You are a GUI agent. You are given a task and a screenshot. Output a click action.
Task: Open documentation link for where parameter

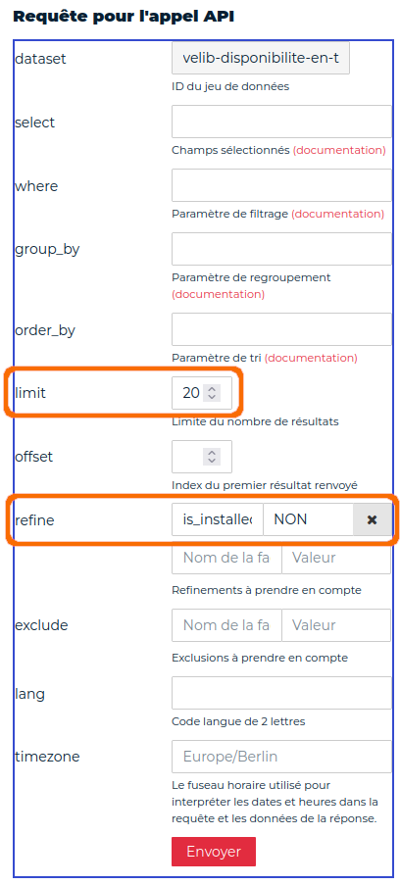coord(338,214)
